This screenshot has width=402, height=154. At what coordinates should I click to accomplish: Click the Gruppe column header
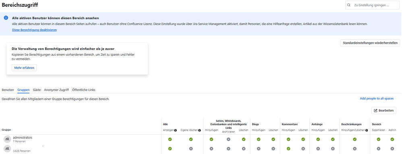pos(6,130)
